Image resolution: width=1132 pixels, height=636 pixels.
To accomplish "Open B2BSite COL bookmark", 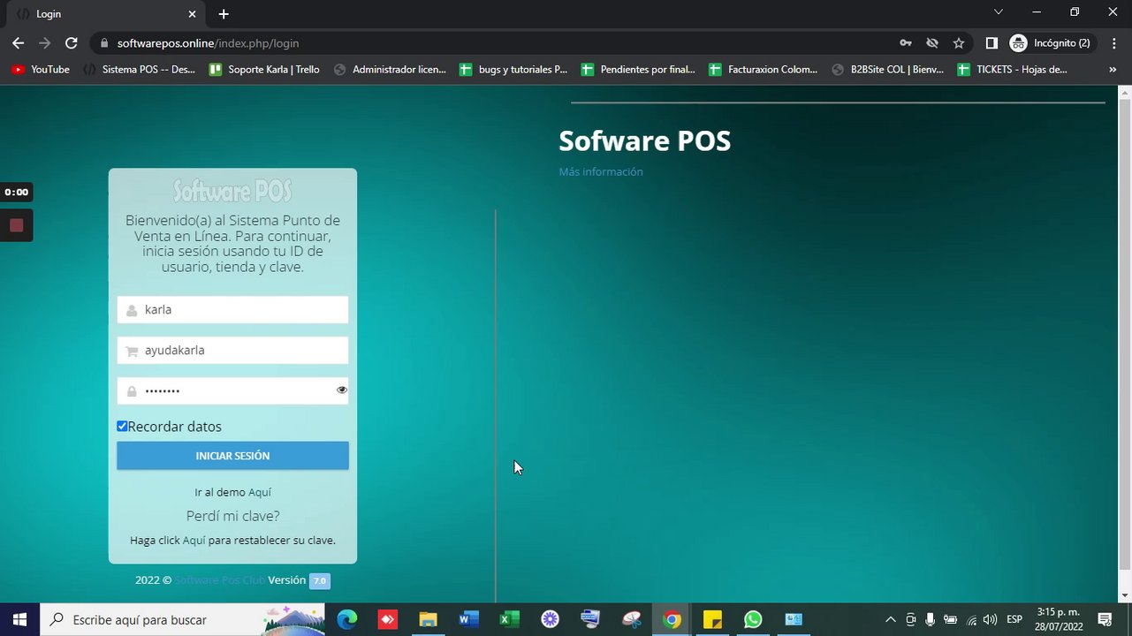I will tap(888, 69).
